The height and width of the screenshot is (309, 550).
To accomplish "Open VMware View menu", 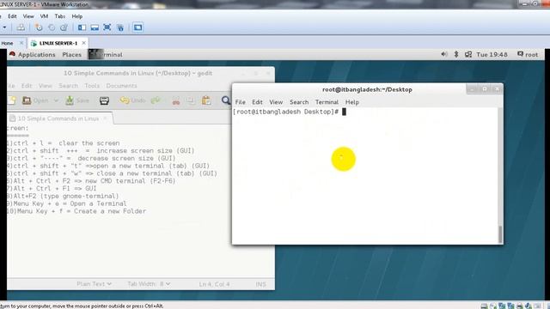I will (x=28, y=16).
